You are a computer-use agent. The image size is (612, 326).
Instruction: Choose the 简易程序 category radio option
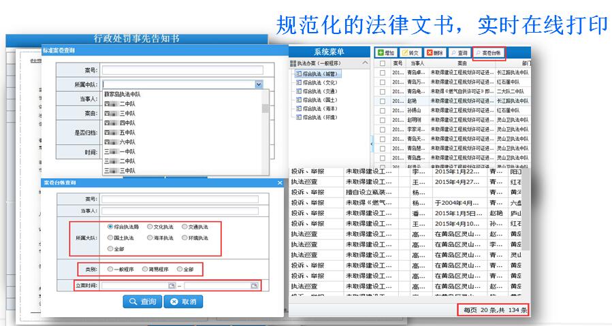145,269
